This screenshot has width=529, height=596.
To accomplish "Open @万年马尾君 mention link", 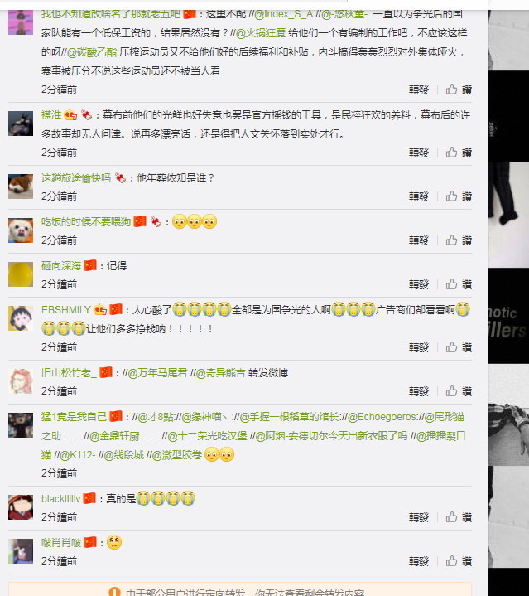I will pos(157,373).
